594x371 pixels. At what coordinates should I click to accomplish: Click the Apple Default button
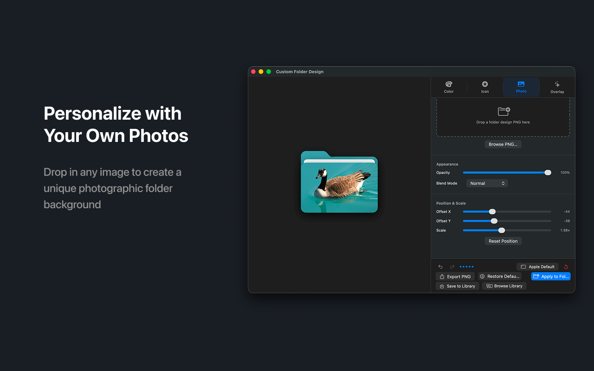tap(537, 267)
